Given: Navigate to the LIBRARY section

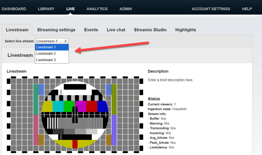Looking at the screenshot, I should click(x=46, y=9).
